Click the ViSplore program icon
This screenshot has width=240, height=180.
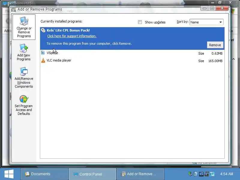pyautogui.click(x=43, y=53)
